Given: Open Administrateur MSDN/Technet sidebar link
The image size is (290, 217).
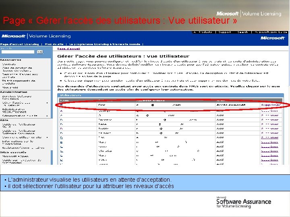Looking at the screenshot, I should coord(14,111).
